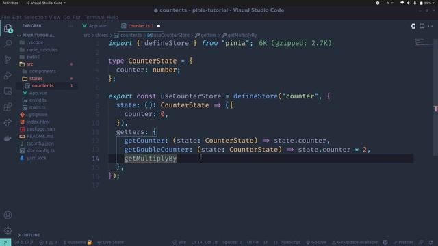Click getters in the breadcrumb
The height and width of the screenshot is (246, 438).
208,35
